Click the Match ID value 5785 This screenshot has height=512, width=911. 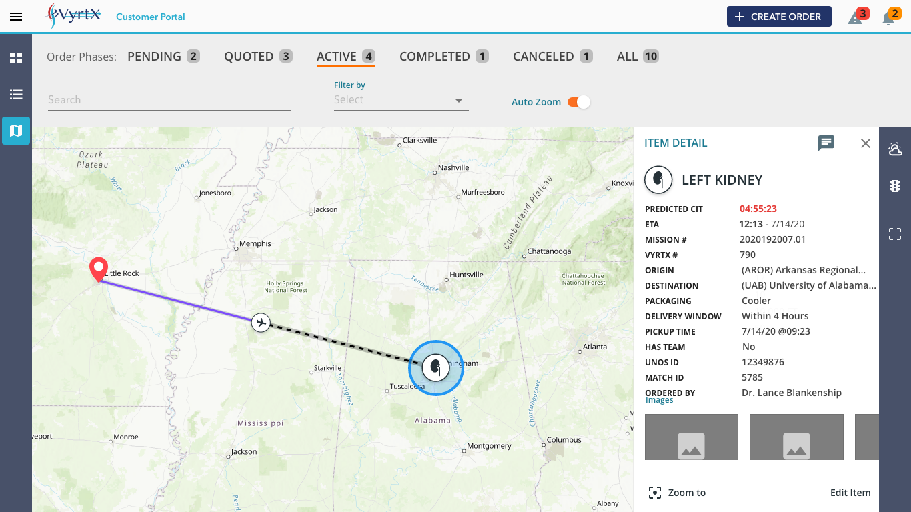[x=752, y=377]
